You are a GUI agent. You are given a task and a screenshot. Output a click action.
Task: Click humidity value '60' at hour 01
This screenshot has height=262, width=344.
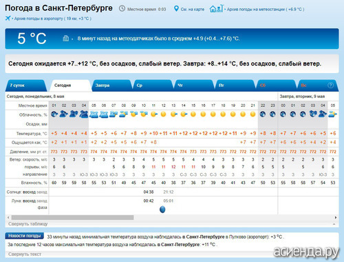(54, 183)
